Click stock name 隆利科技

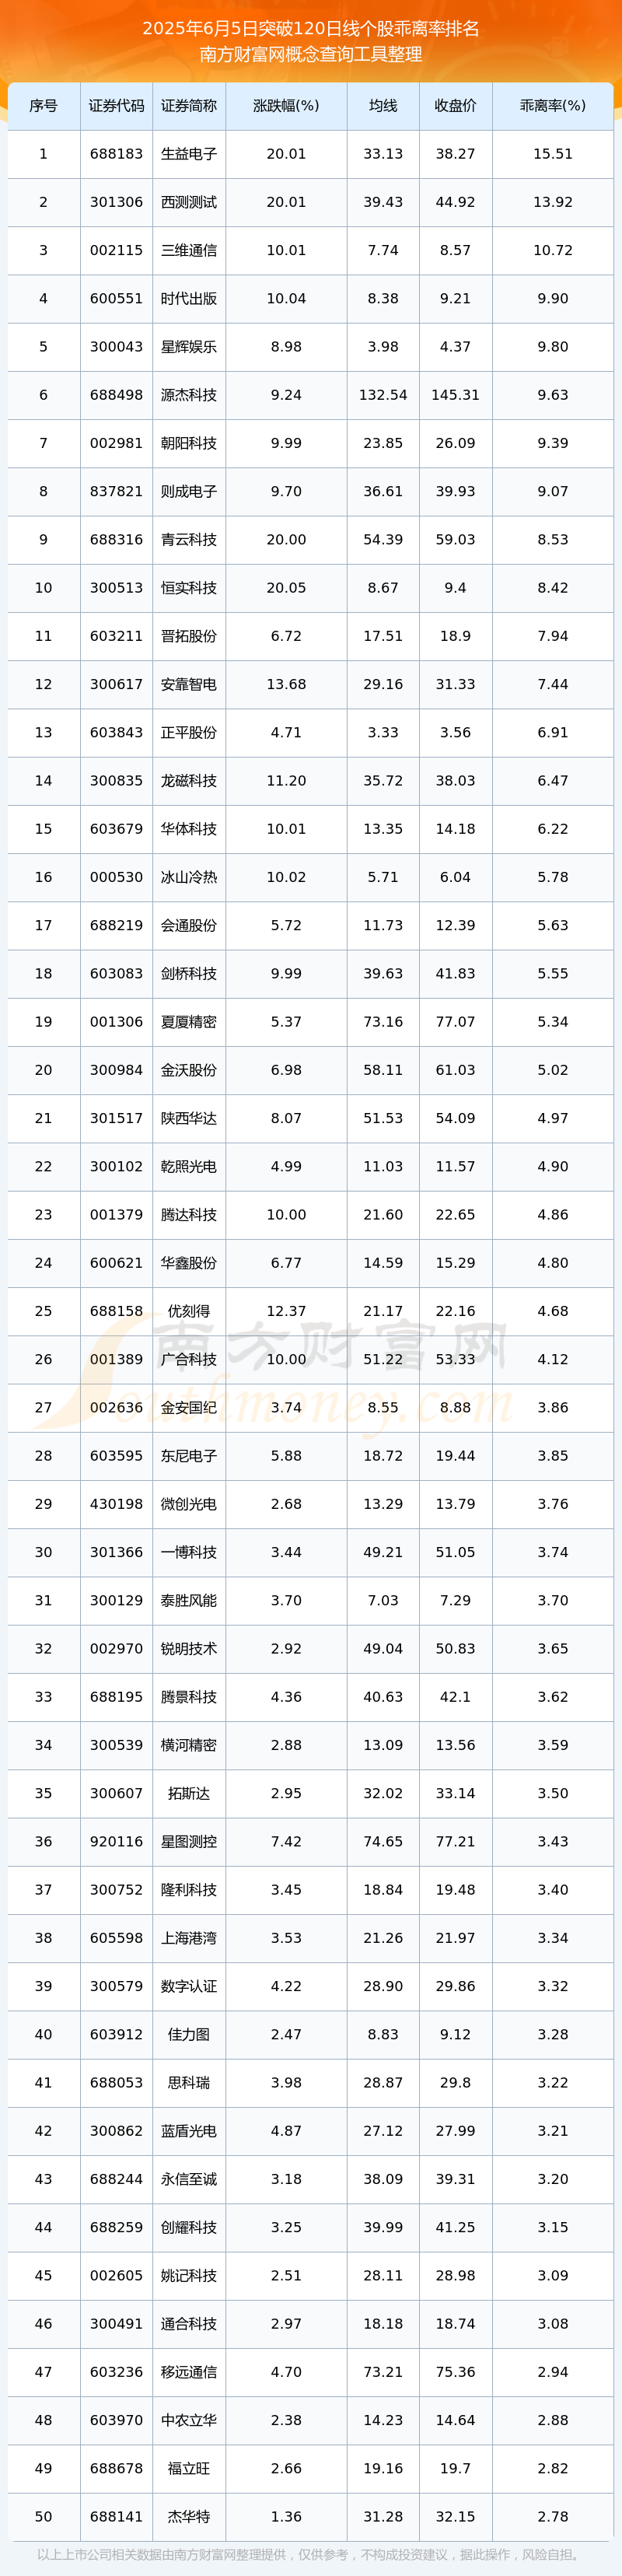tap(189, 1890)
